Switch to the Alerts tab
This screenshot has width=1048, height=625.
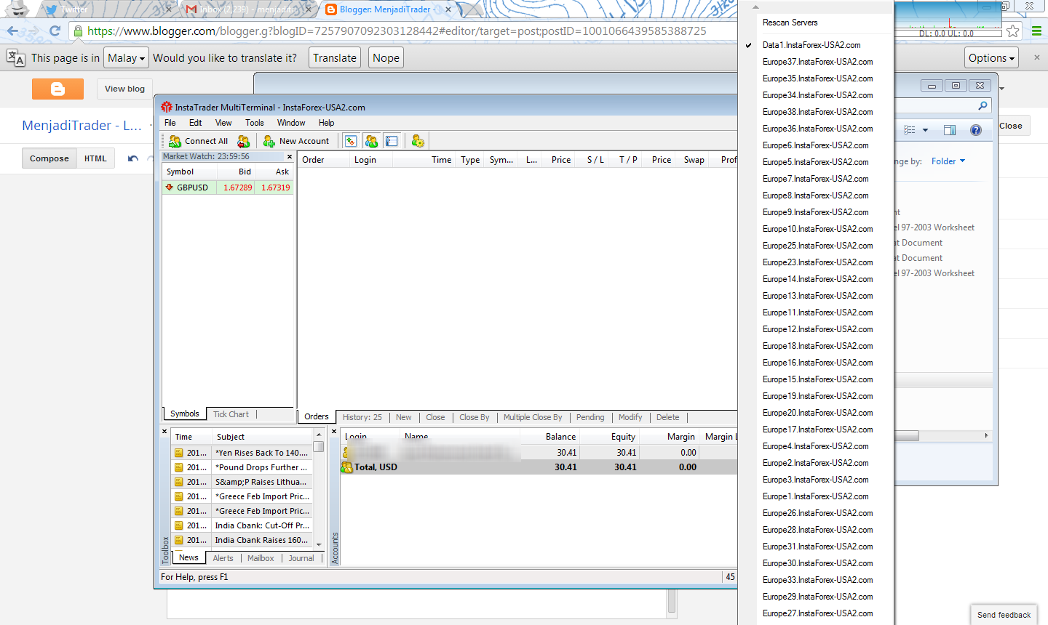click(x=223, y=558)
